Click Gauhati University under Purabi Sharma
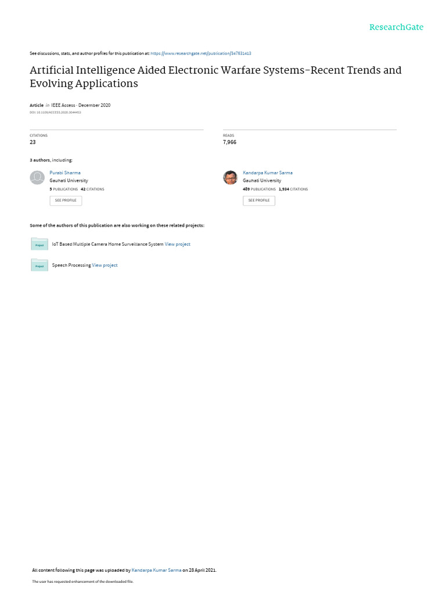446x595 pixels. 69,181
